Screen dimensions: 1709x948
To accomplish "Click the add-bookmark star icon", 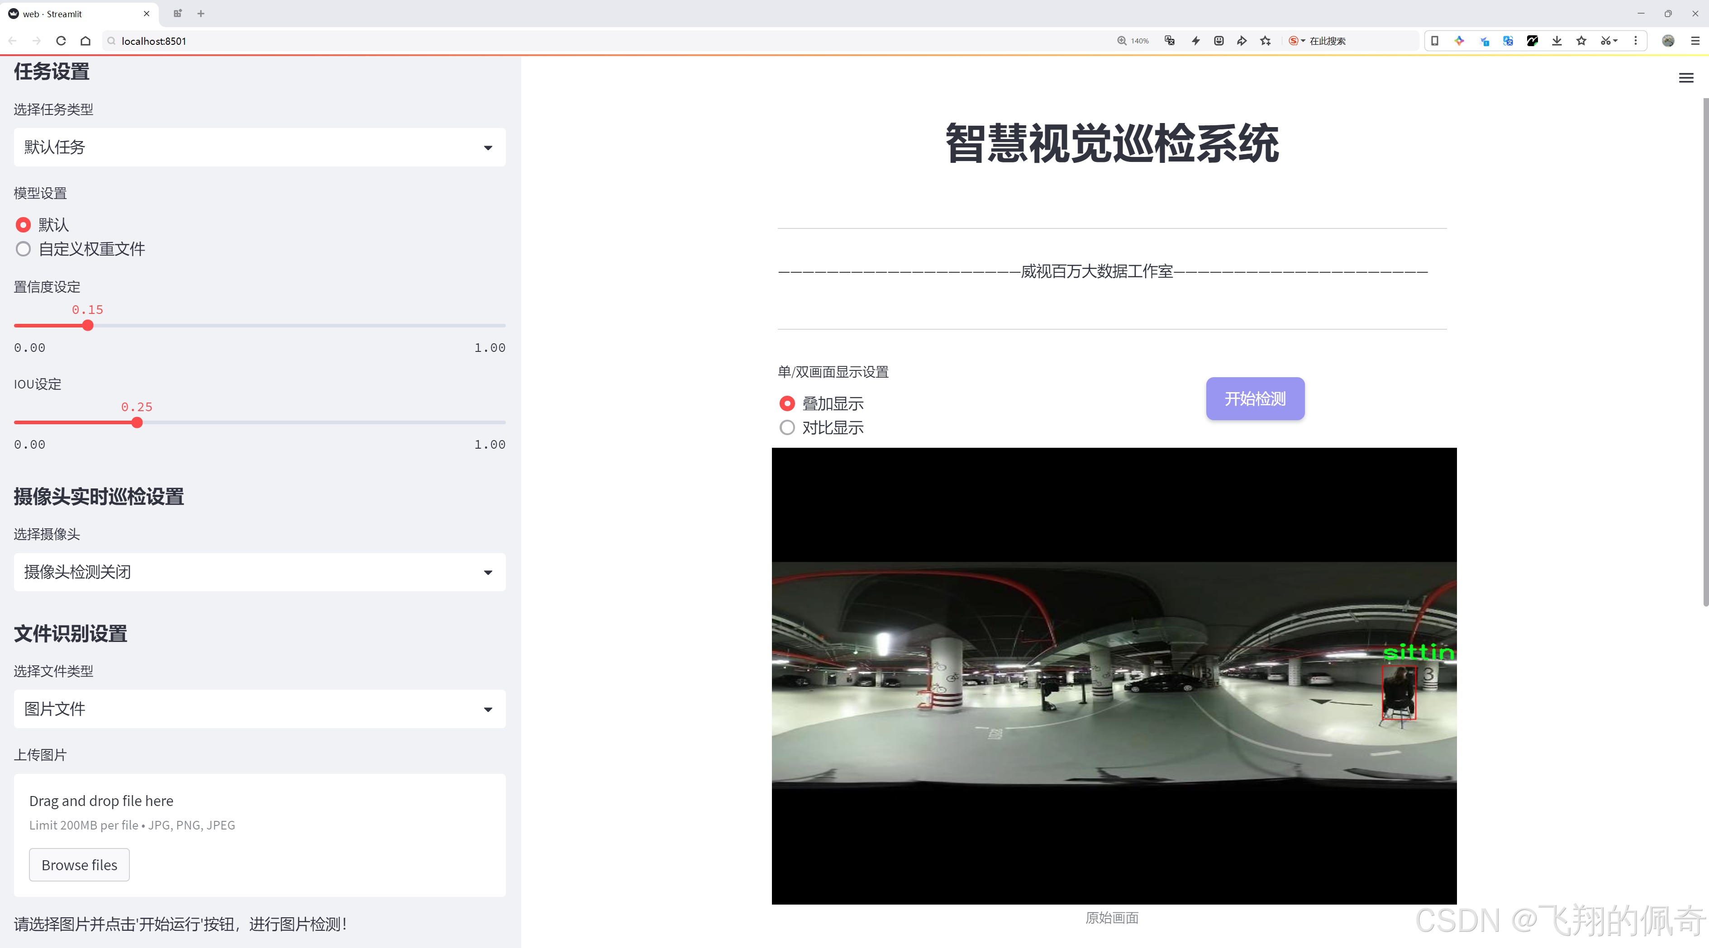I will click(1265, 40).
